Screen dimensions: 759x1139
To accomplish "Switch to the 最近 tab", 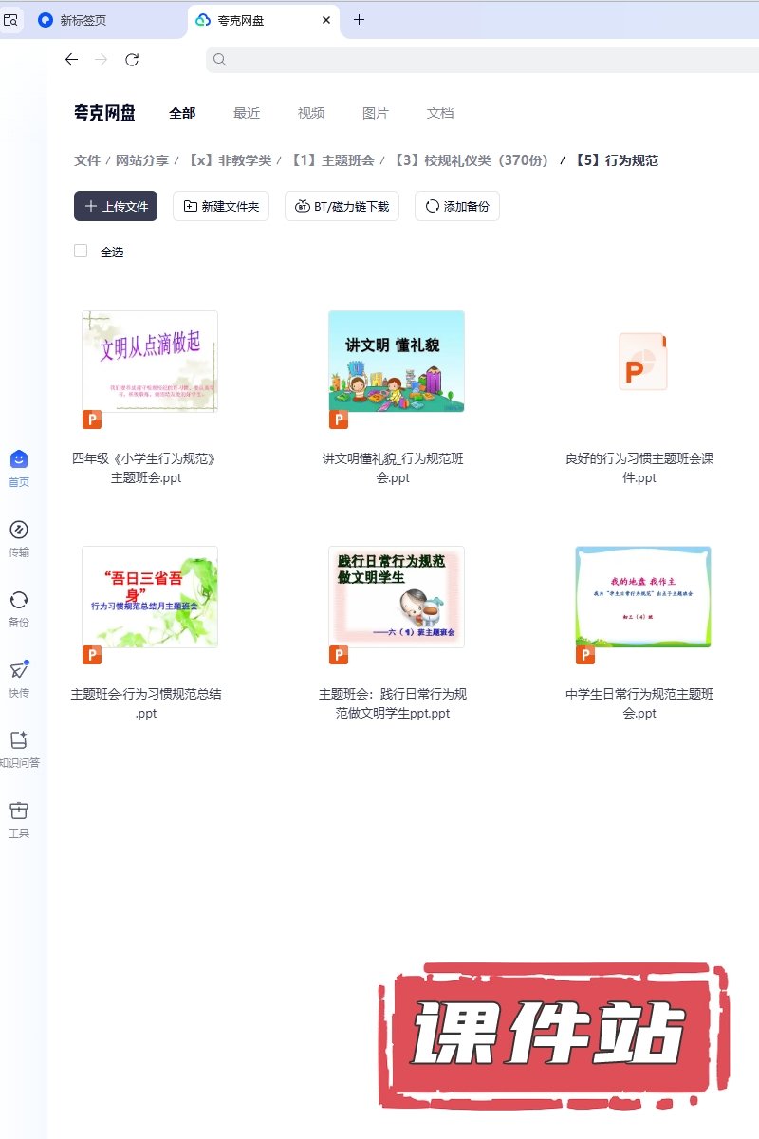I will (x=247, y=113).
